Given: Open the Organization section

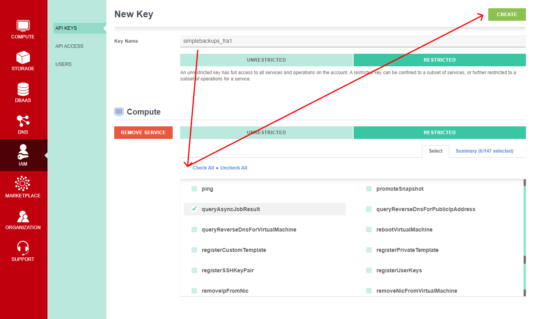Looking at the screenshot, I should [x=23, y=219].
